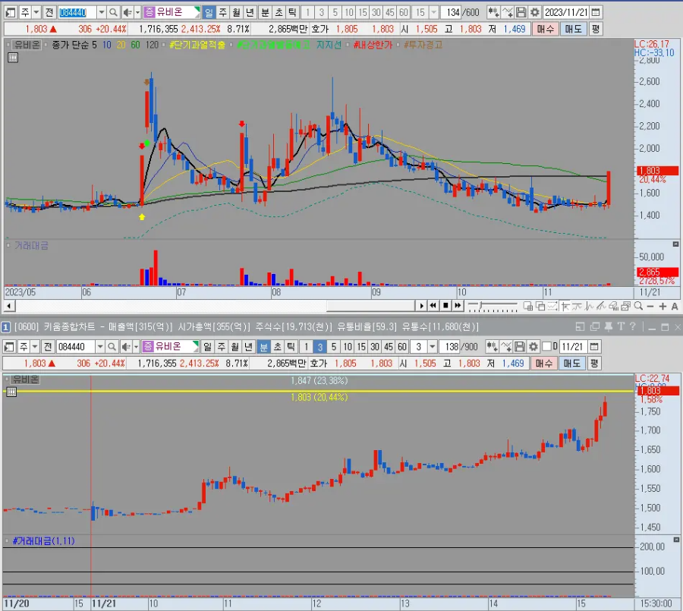Click the plus zoom-in icon in the chart bottom toolbar
Image resolution: width=683 pixels, height=611 pixels.
pyautogui.click(x=663, y=307)
